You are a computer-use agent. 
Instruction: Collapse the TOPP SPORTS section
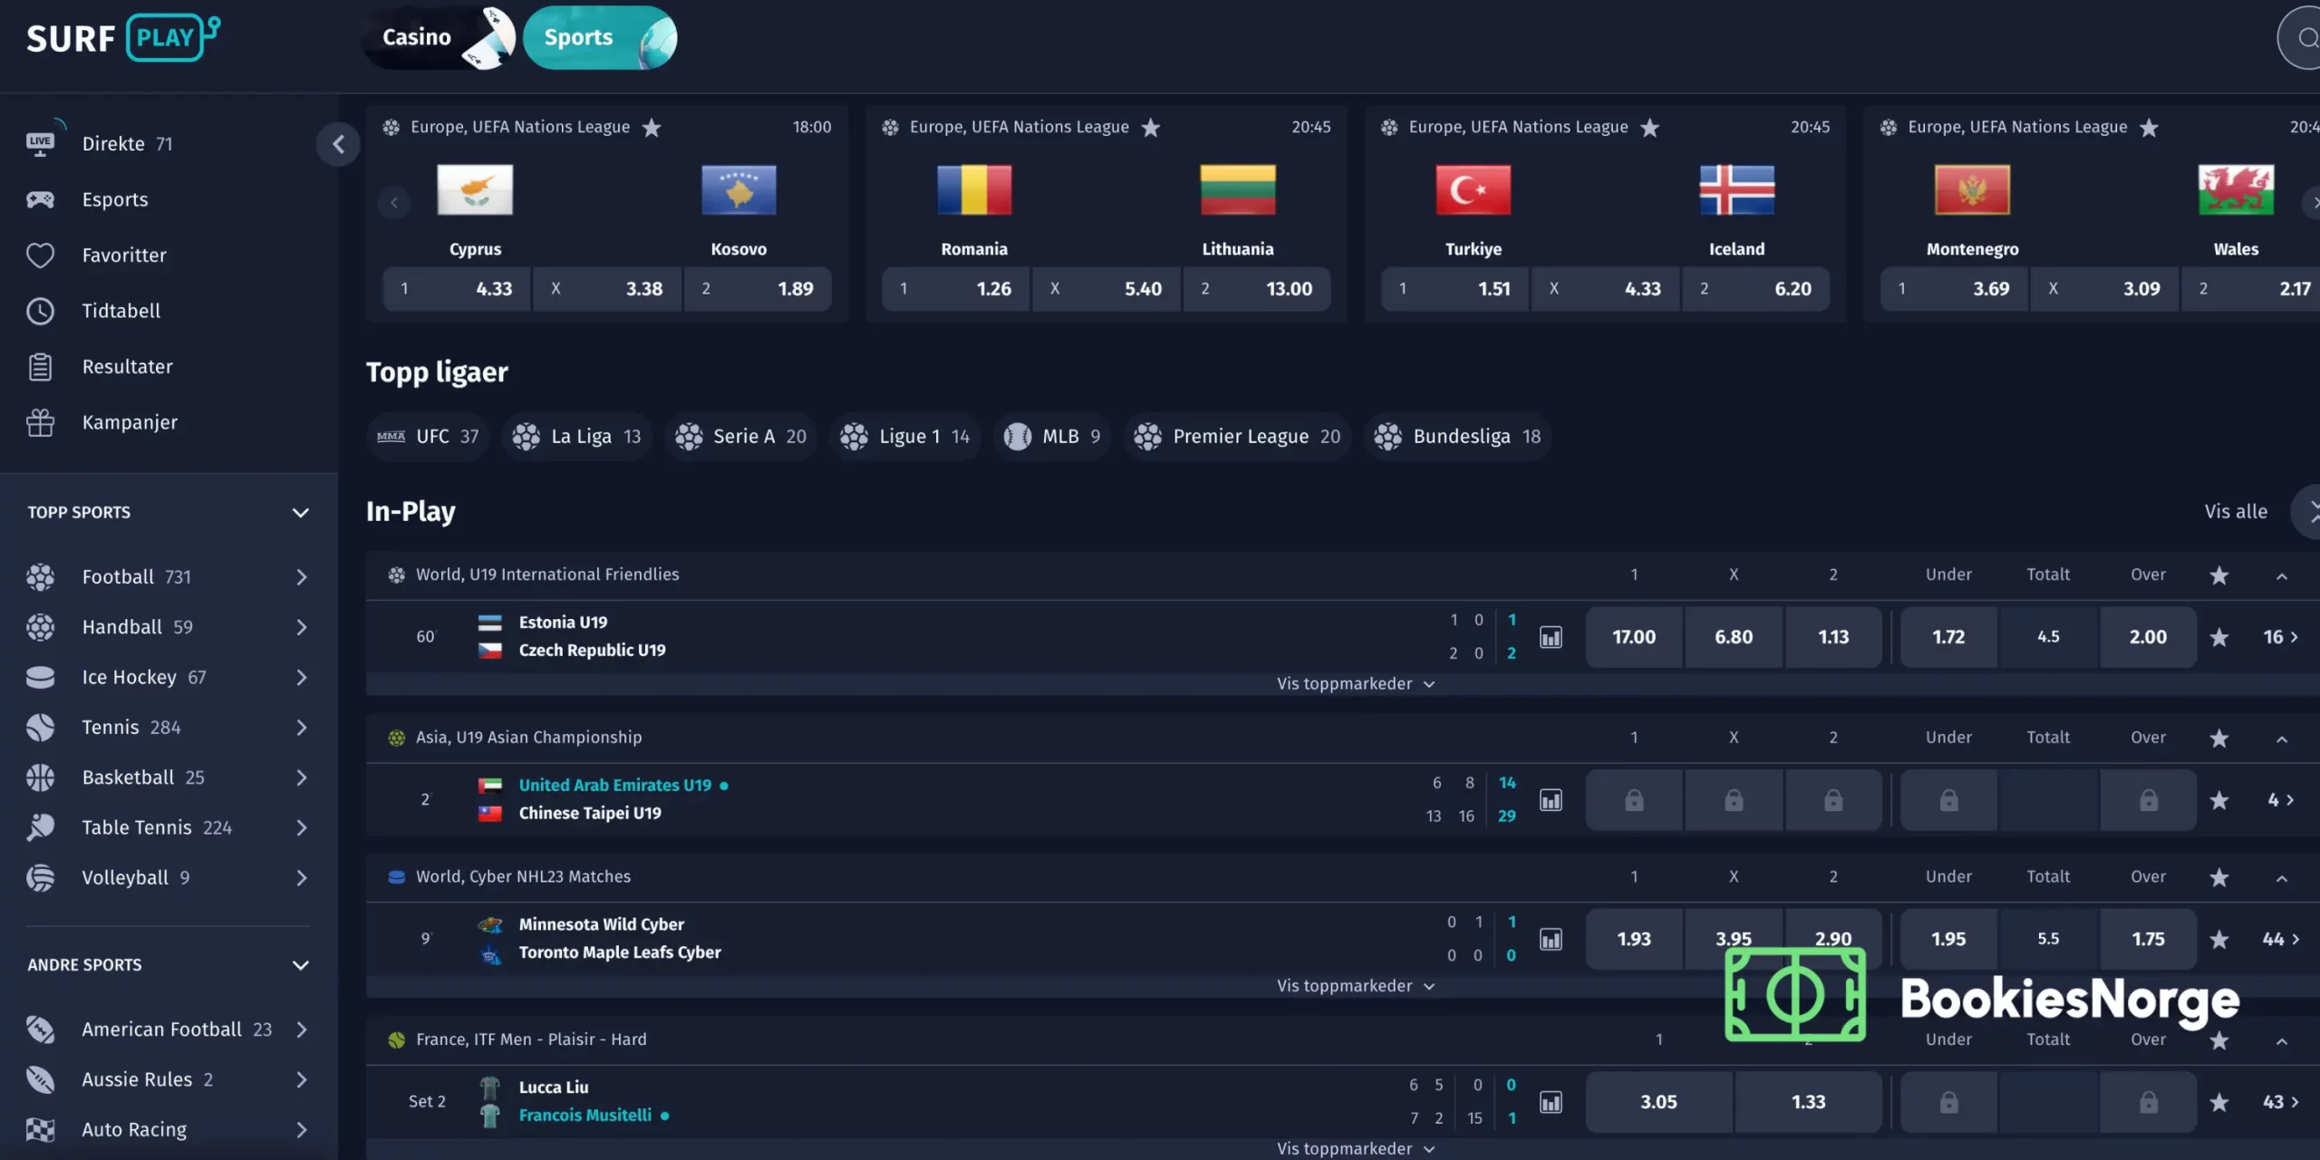tap(300, 513)
